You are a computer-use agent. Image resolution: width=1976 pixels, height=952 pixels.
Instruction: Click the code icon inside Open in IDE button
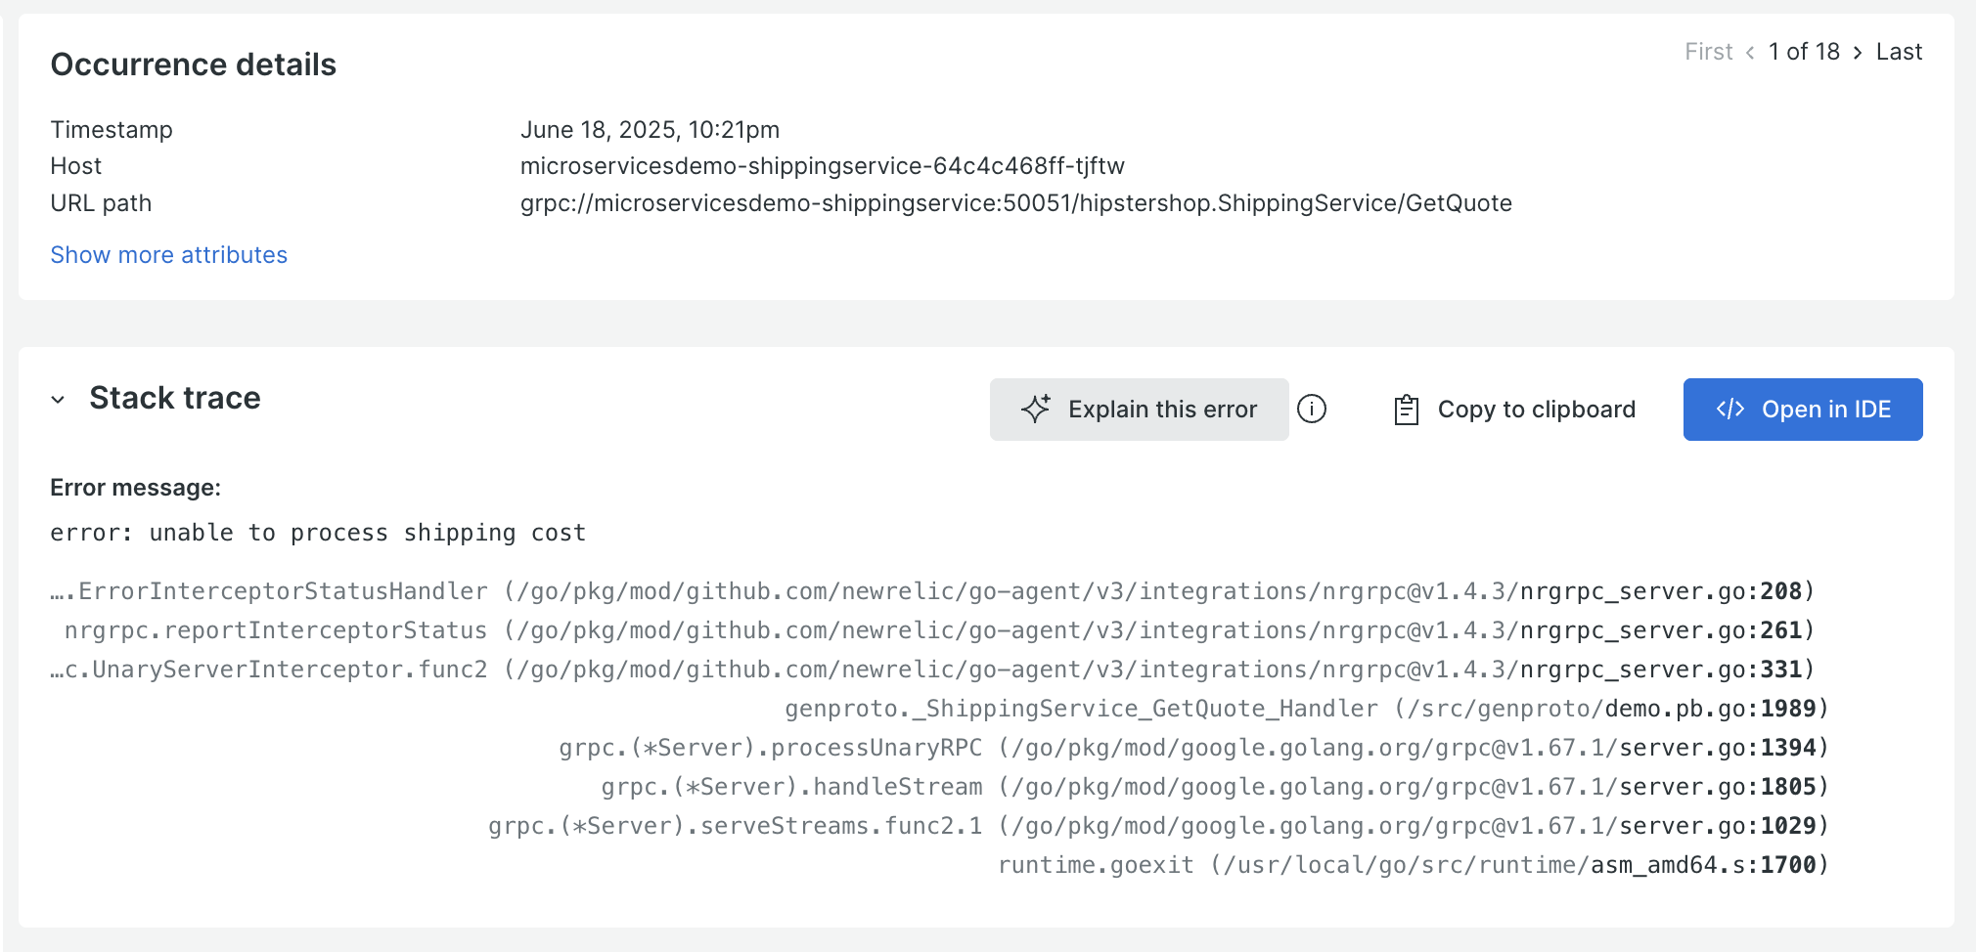click(1732, 409)
